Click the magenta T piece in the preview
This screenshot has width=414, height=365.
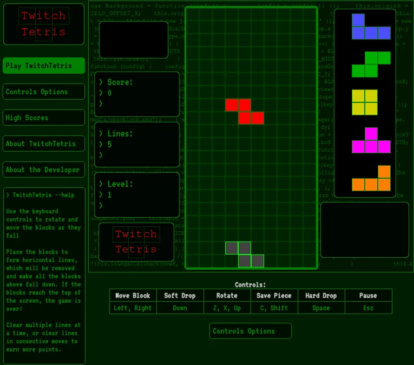[x=371, y=140]
